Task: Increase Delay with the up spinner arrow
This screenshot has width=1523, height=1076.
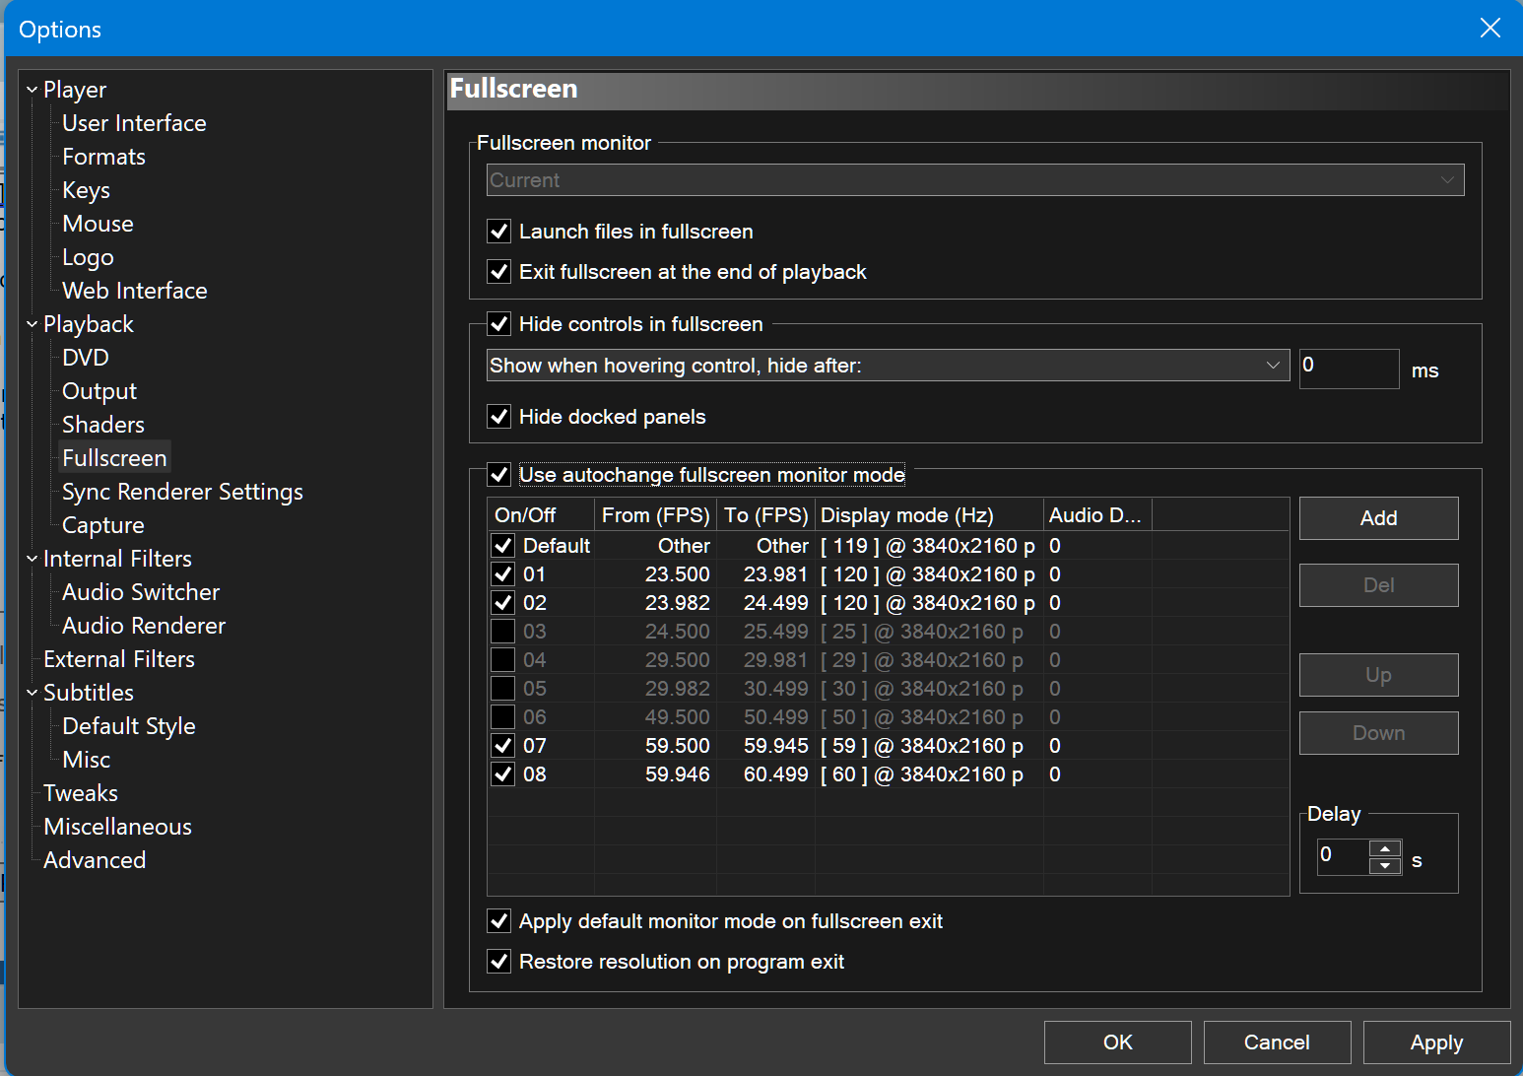Action: [x=1385, y=848]
